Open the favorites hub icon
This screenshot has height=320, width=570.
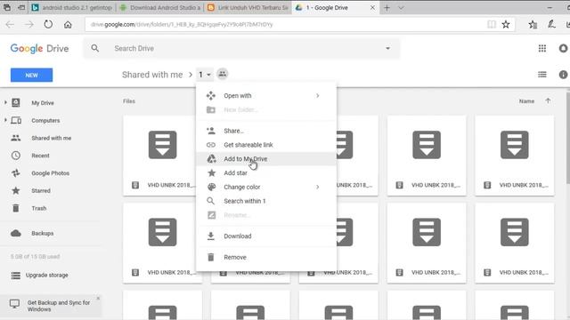tap(533, 24)
